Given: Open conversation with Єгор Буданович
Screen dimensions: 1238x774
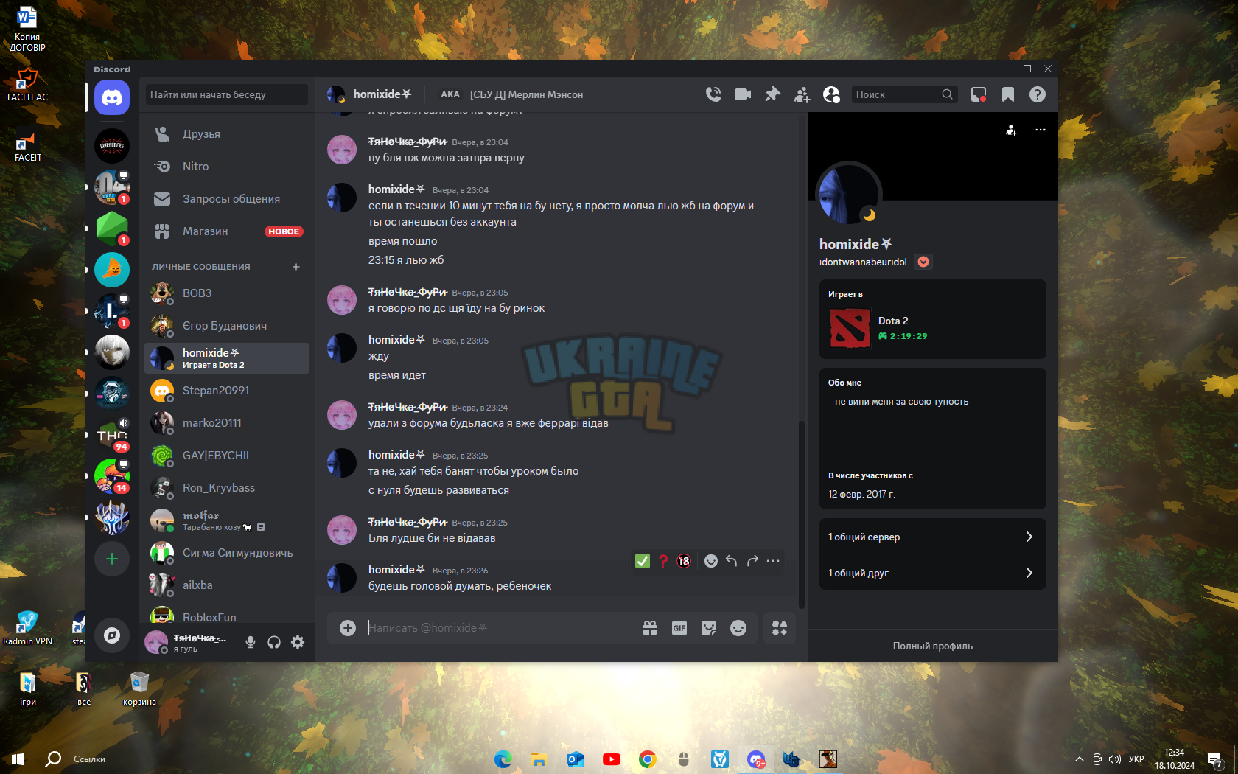Looking at the screenshot, I should pos(227,326).
